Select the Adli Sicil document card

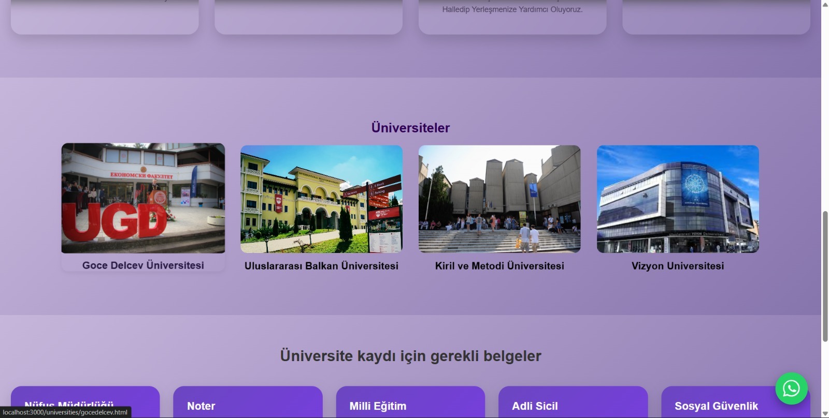[573, 402]
